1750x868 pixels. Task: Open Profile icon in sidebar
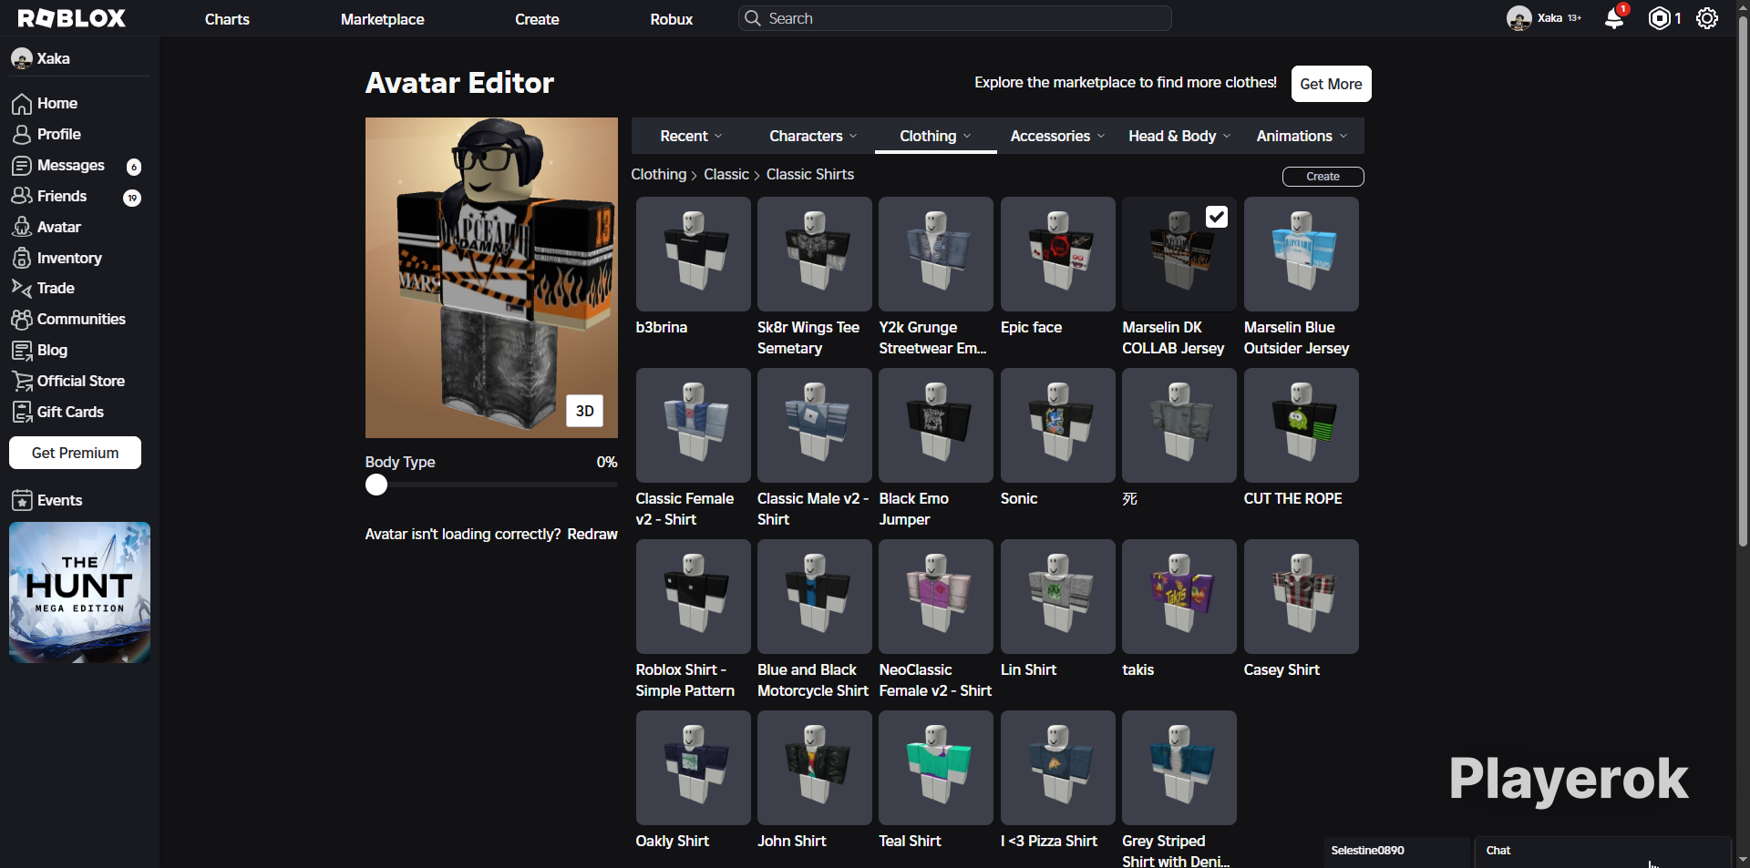[22, 135]
